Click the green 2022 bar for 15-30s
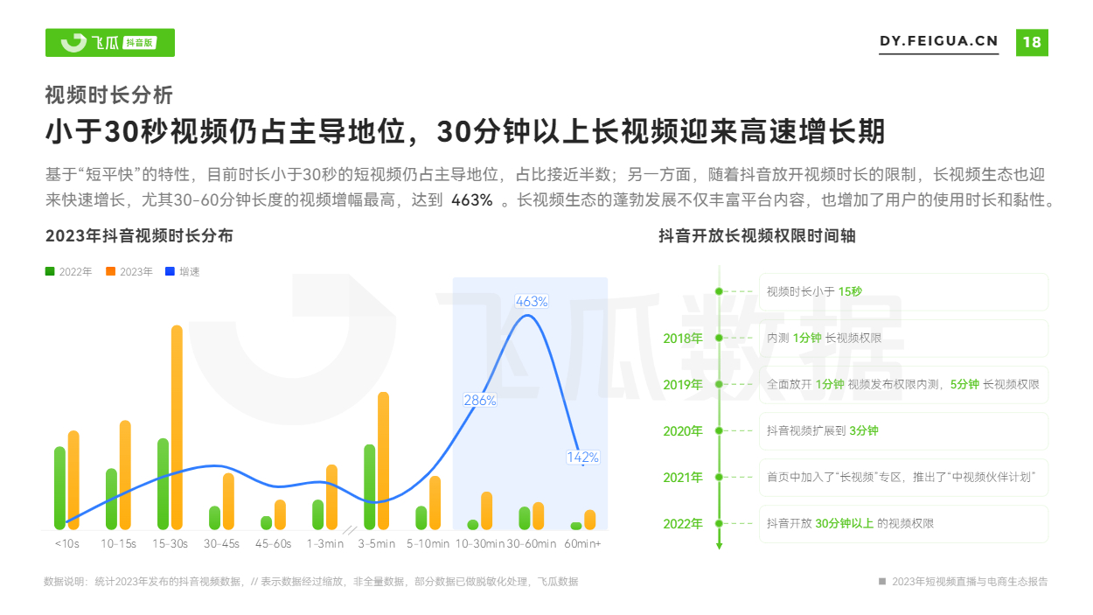The width and height of the screenshot is (1093, 615). (x=163, y=484)
